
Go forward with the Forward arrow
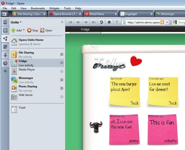tap(86, 22)
